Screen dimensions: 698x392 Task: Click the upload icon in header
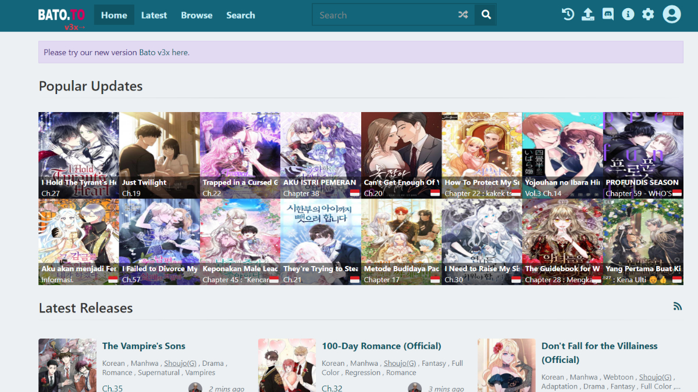coord(588,15)
